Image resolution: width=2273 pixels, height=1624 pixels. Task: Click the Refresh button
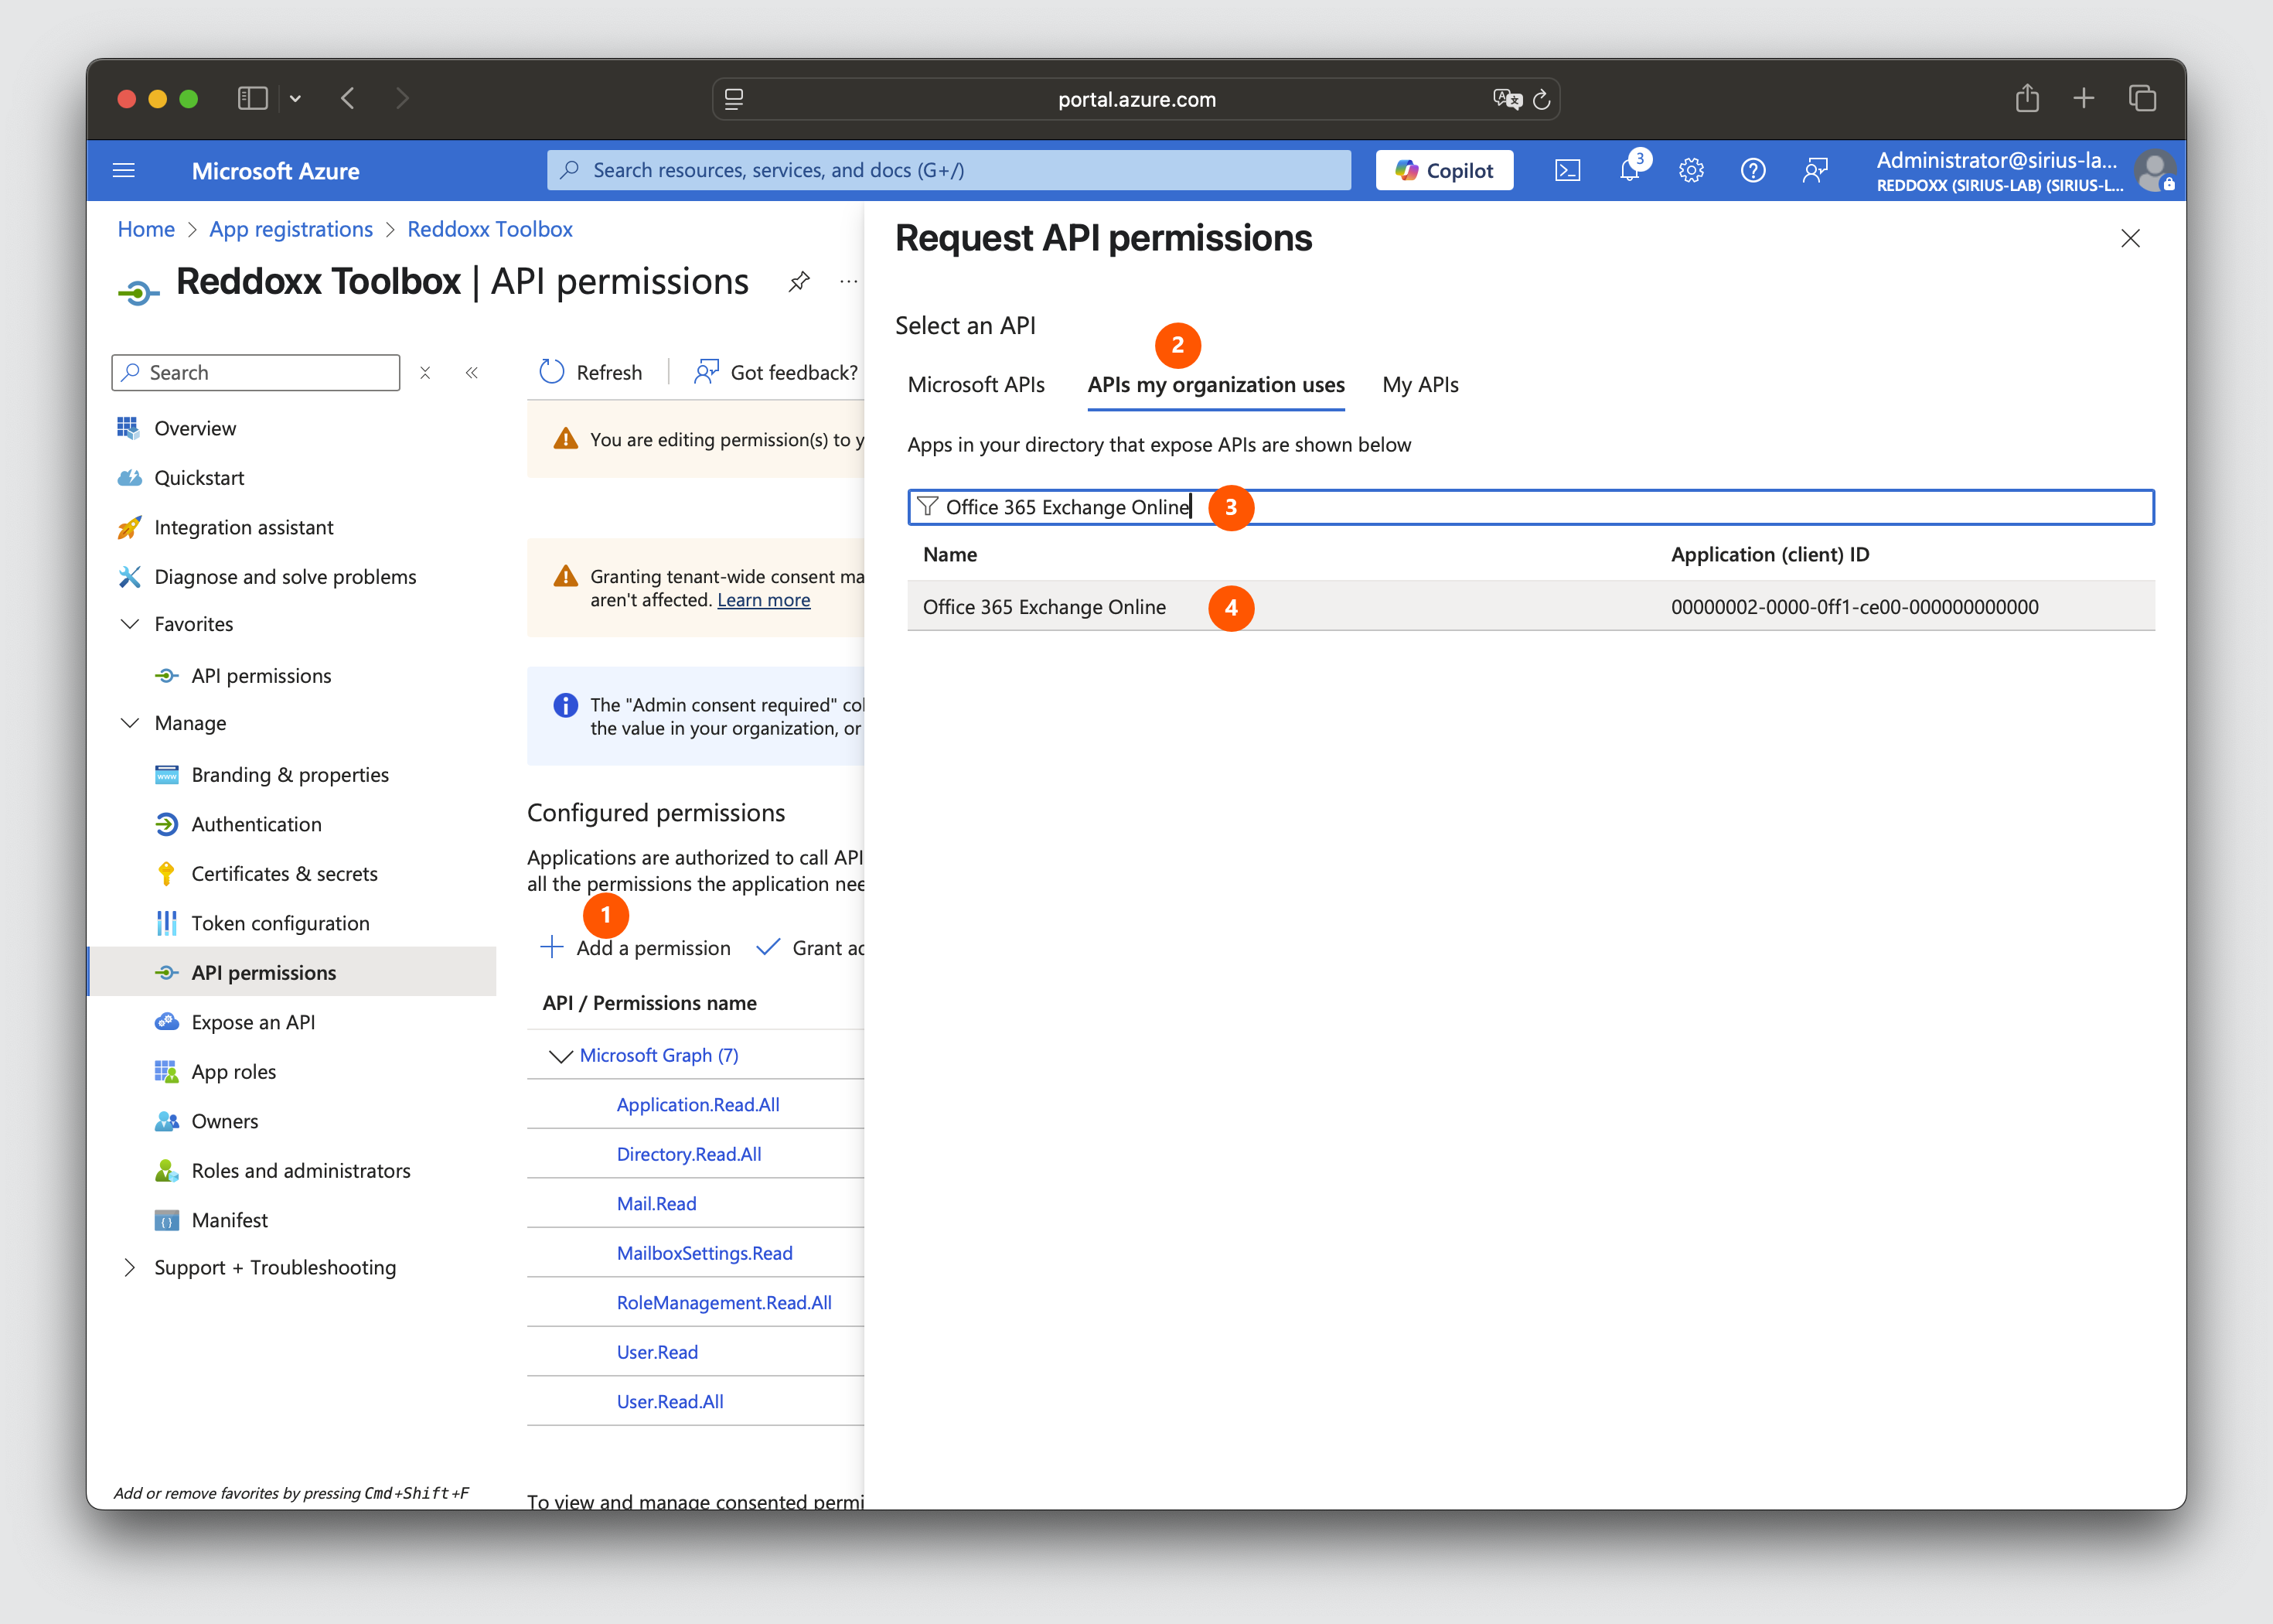coord(591,372)
